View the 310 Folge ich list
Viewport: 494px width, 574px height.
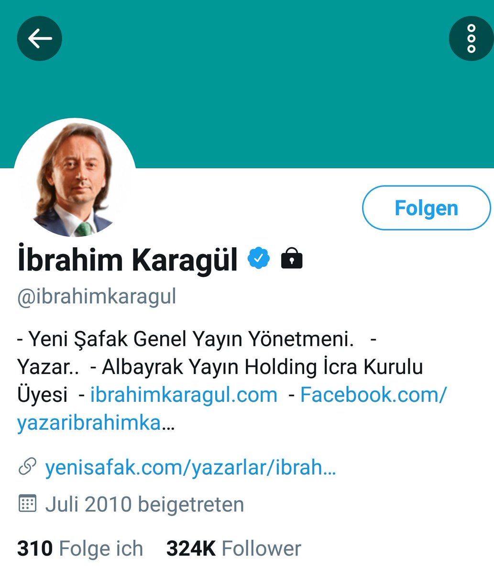(80, 549)
